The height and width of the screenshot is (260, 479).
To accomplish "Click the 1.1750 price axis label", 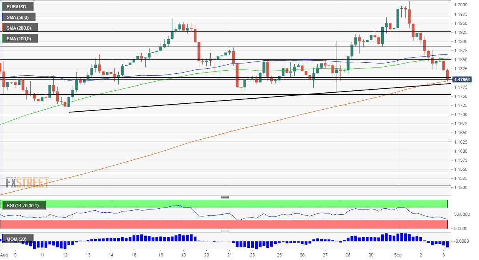I will (x=461, y=96).
